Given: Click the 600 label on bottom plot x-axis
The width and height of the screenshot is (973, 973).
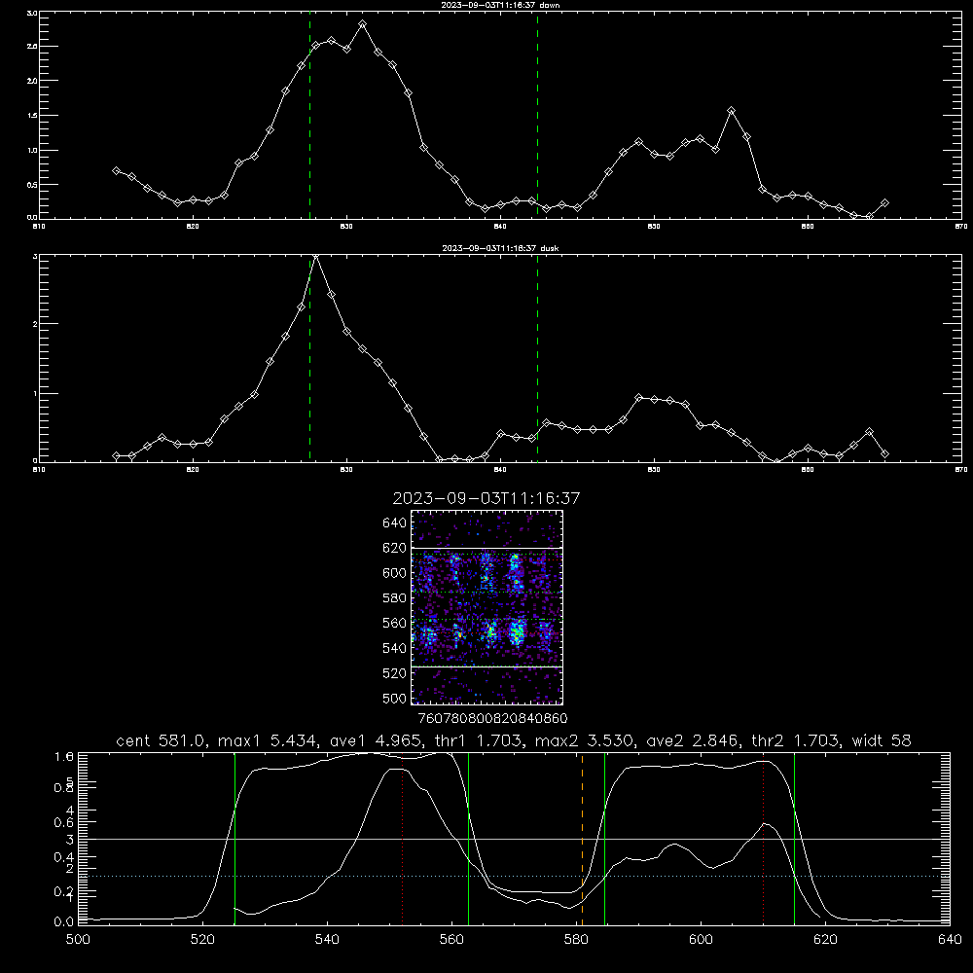Looking at the screenshot, I should pyautogui.click(x=701, y=940).
